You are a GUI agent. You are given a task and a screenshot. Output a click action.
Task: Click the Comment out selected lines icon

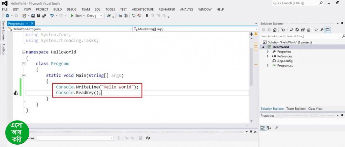point(133,16)
